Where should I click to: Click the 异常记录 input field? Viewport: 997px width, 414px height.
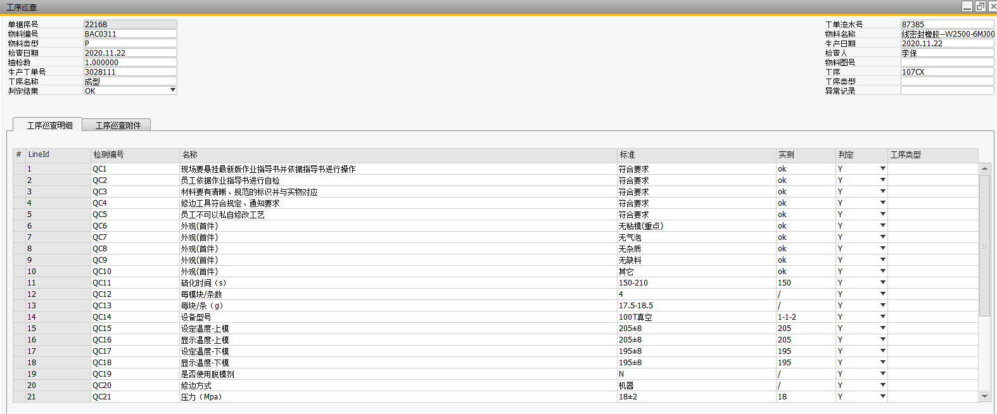click(x=947, y=91)
